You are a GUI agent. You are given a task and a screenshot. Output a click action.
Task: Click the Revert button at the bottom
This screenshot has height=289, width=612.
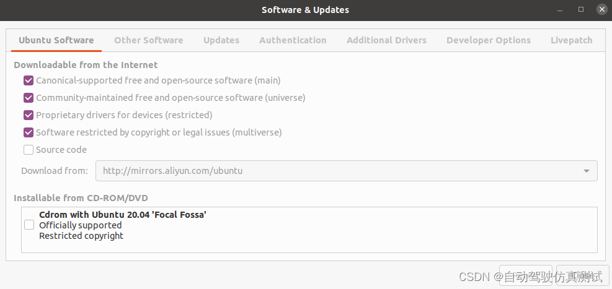pyautogui.click(x=525, y=275)
